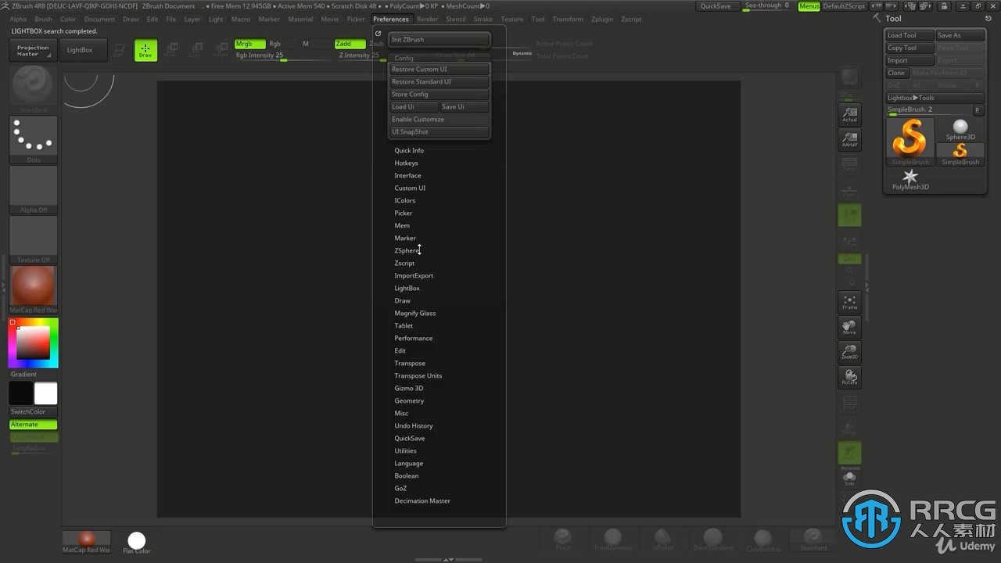Adjust the See-through slider
This screenshot has width=1001, height=563.
766,6
